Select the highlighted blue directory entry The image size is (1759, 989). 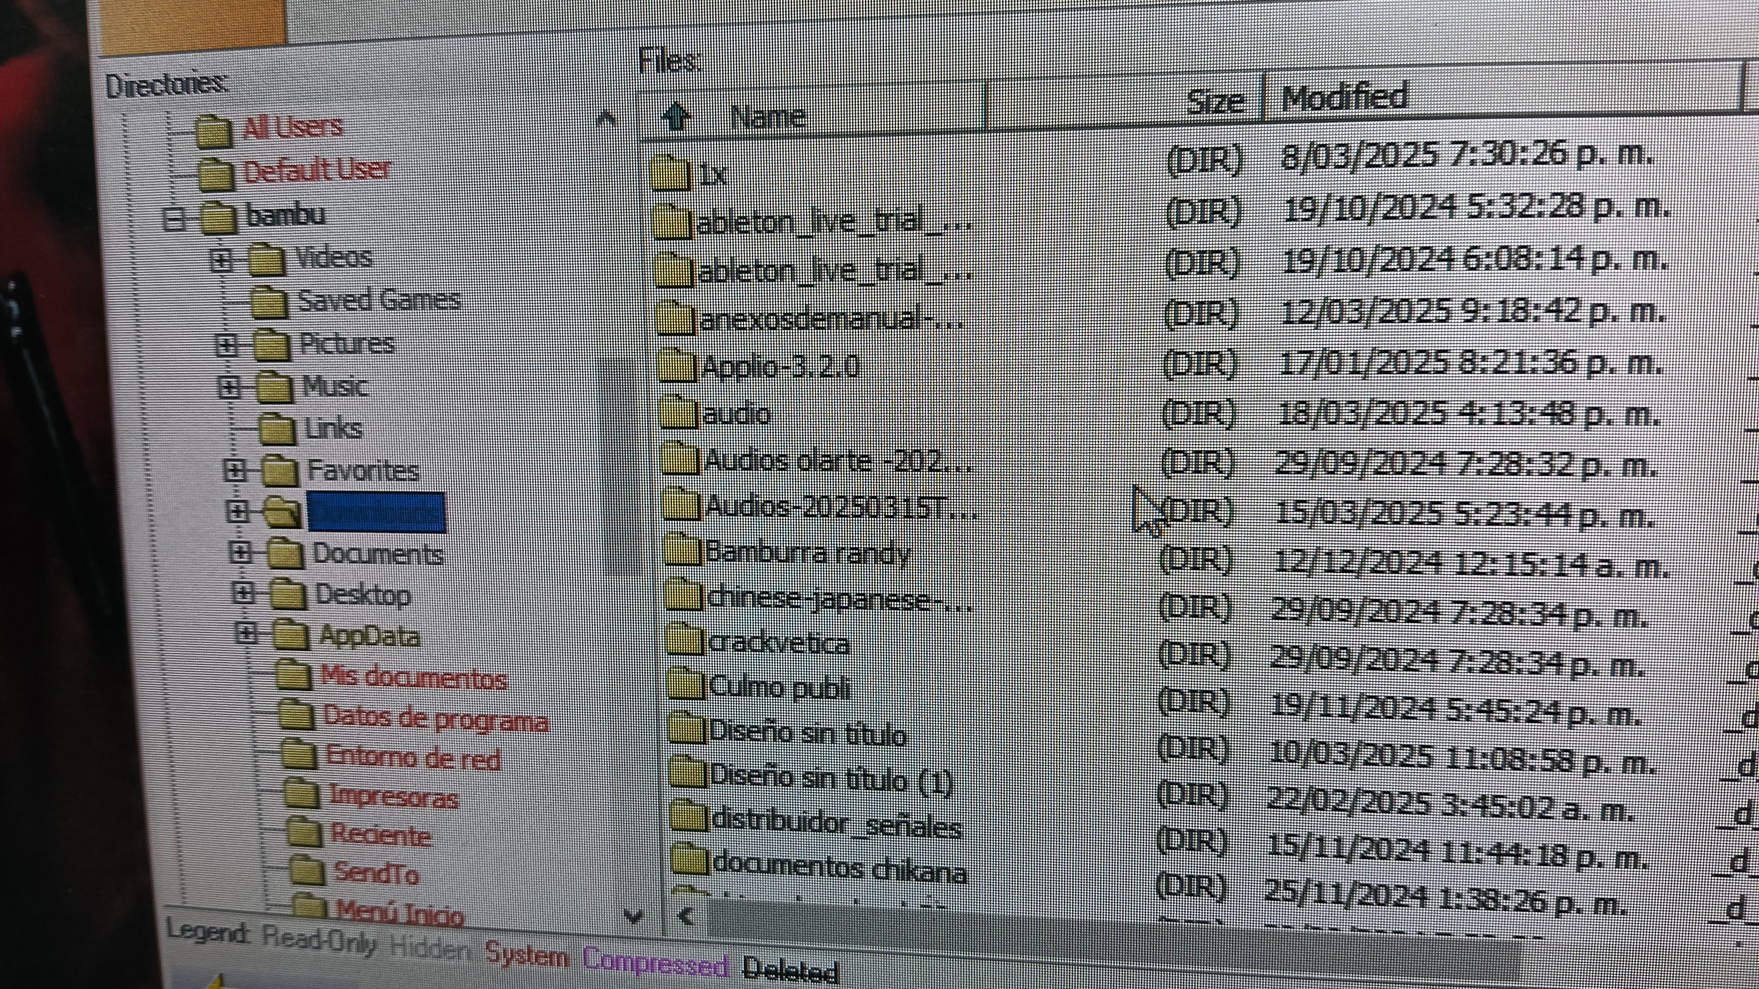(376, 512)
